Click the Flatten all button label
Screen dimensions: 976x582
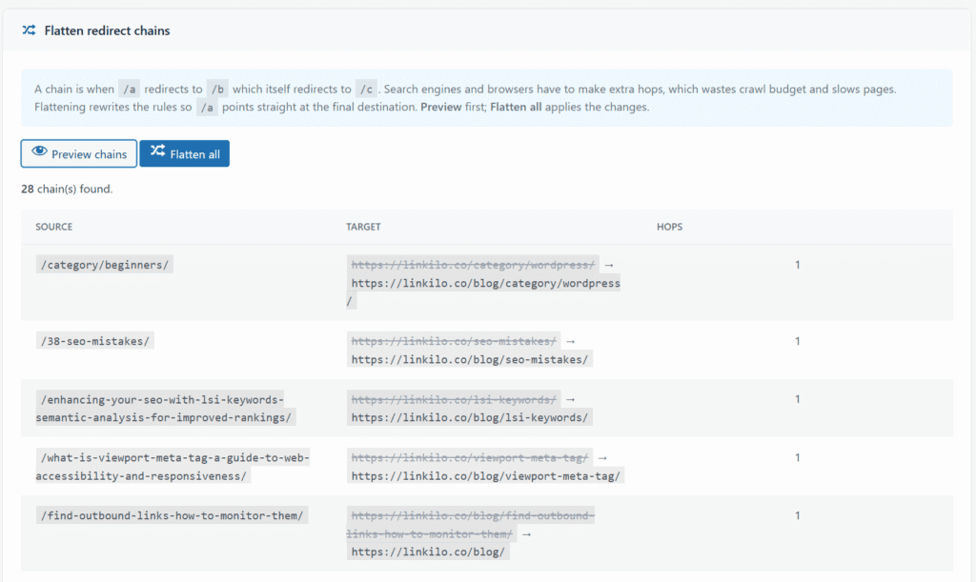[194, 154]
